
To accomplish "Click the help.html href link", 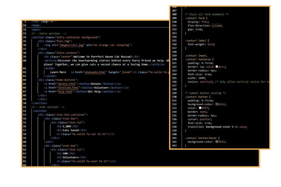I will click(x=66, y=91).
